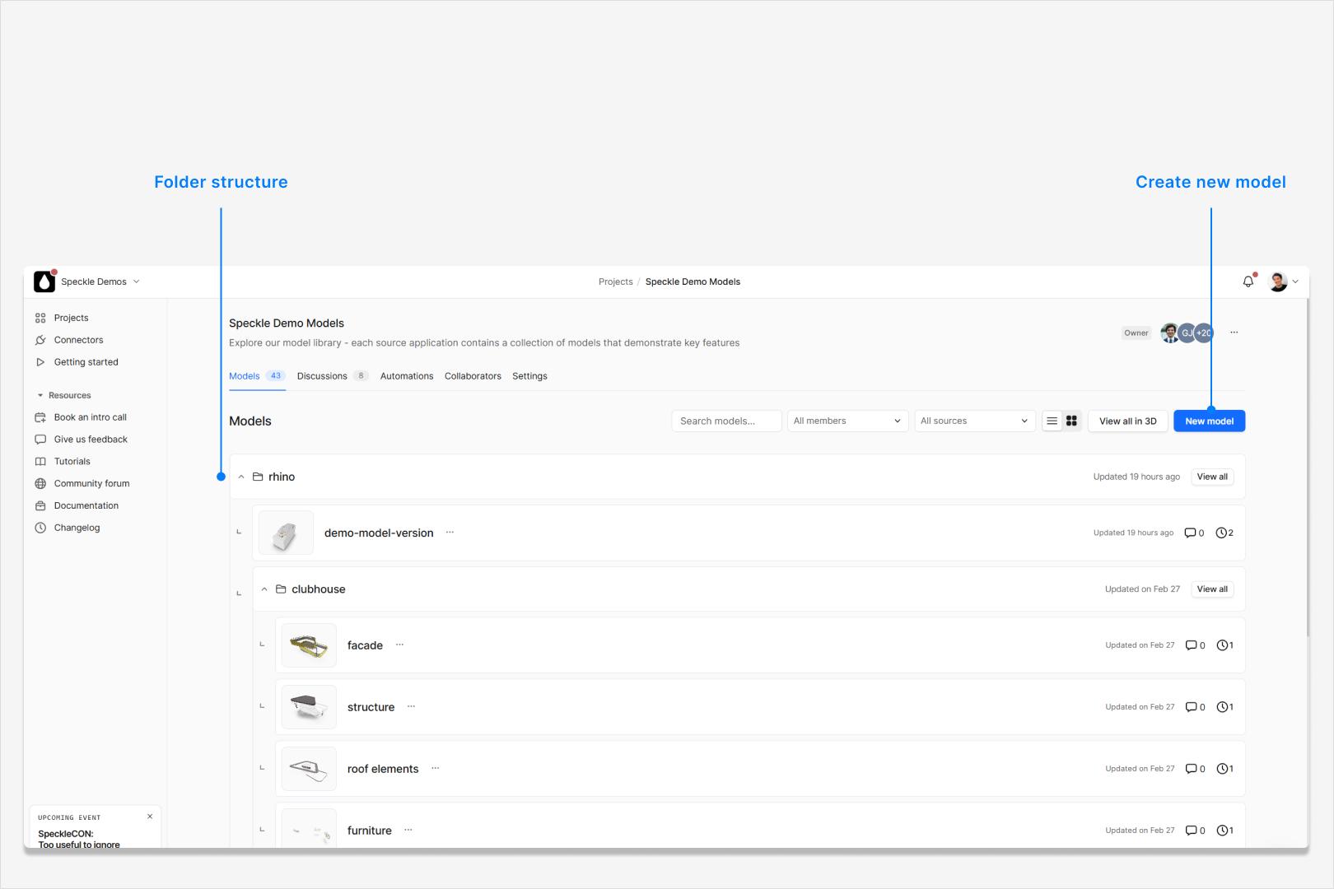1334x889 pixels.
Task: Focus the Search models field
Action: pos(726,421)
